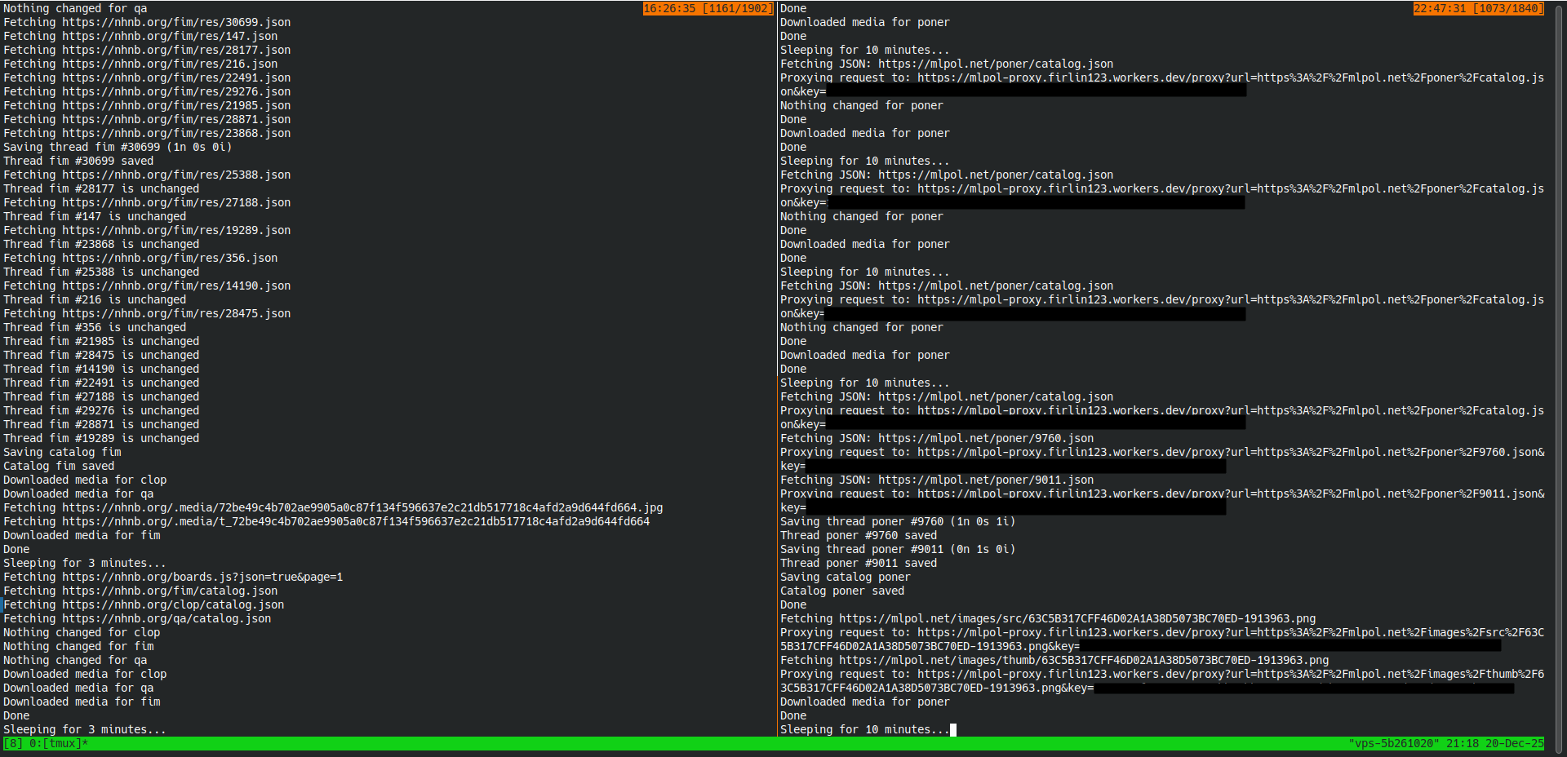Screen dimensions: 1567x757
Task: Open link nhnb.org/fim/res/14190.json
Action: click(176, 286)
